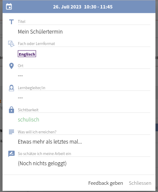Click the date 26. Juli 2023
Screen dimensions: 158x192
(67, 7)
